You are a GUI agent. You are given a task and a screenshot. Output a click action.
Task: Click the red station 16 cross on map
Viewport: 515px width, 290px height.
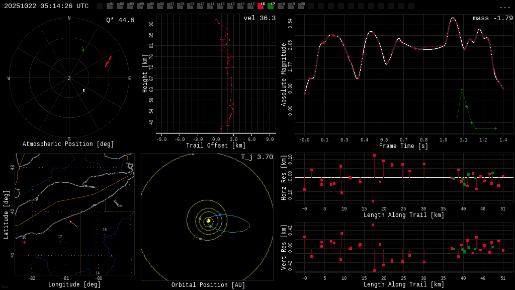(x=24, y=242)
